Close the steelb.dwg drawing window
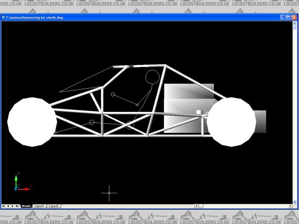 click(x=294, y=17)
